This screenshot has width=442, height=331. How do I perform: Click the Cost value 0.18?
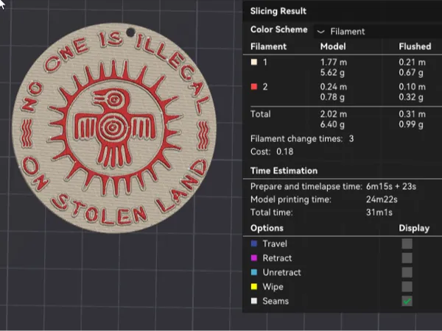(x=284, y=152)
